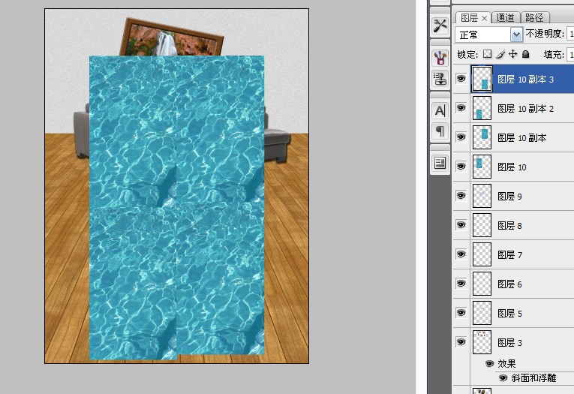This screenshot has width=574, height=394.
Task: Toggle visibility of 图层 3
Action: click(x=461, y=342)
